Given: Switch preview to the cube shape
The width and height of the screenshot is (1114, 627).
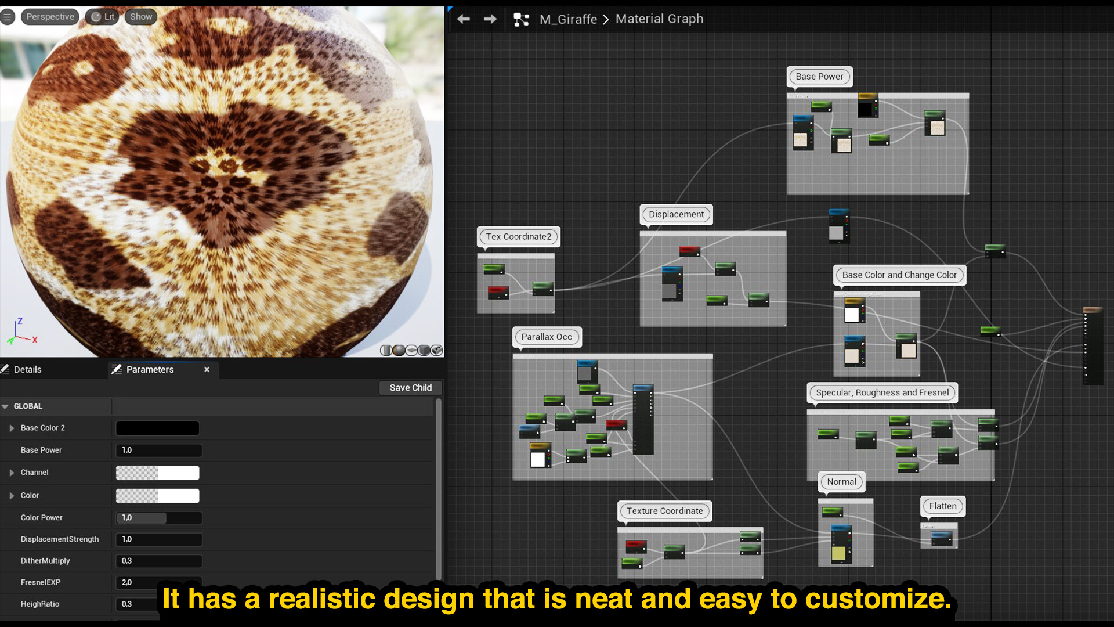Looking at the screenshot, I should 424,350.
